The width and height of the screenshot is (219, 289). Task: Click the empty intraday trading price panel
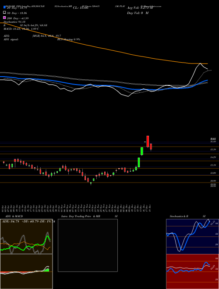[x=88, y=245]
